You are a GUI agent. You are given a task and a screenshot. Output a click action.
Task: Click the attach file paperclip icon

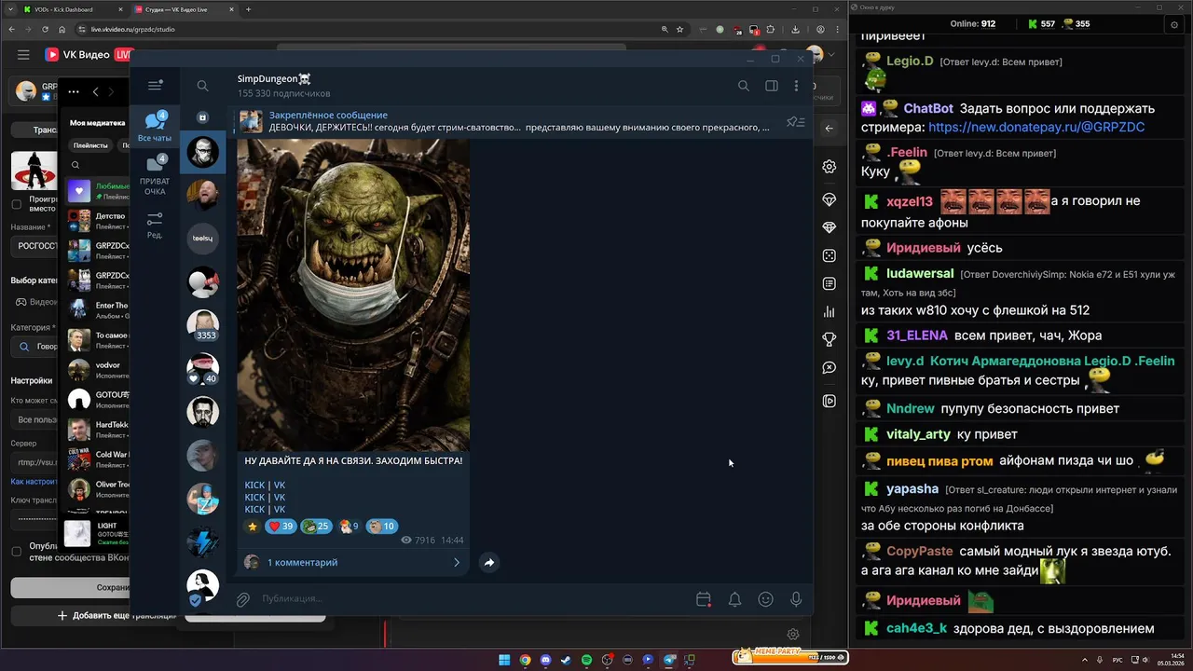tap(242, 599)
